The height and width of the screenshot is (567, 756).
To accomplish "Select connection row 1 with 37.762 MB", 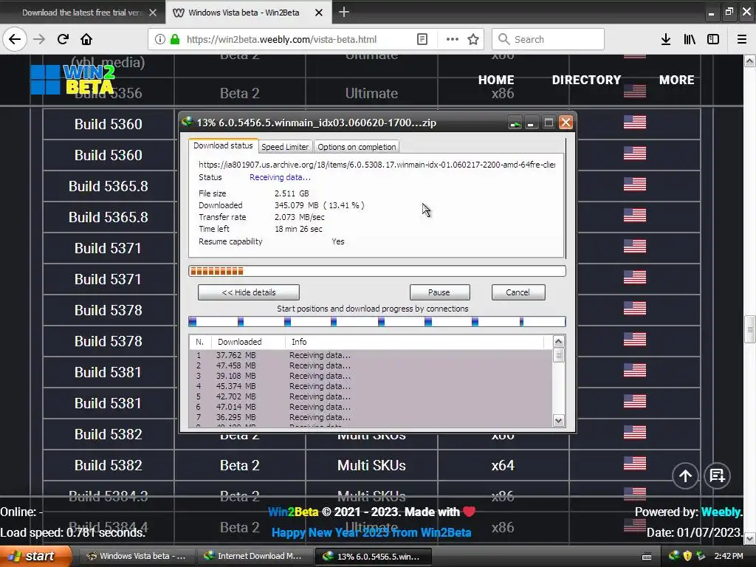I will [x=371, y=355].
